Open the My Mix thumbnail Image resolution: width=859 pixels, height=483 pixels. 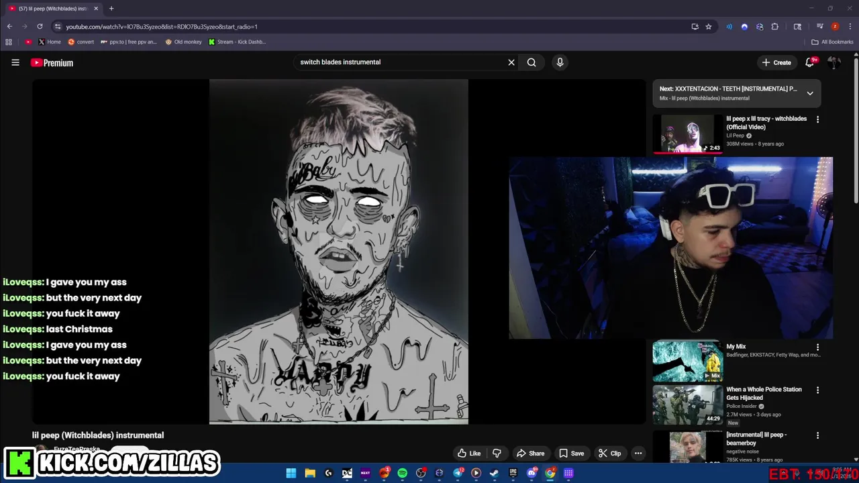[x=688, y=362]
